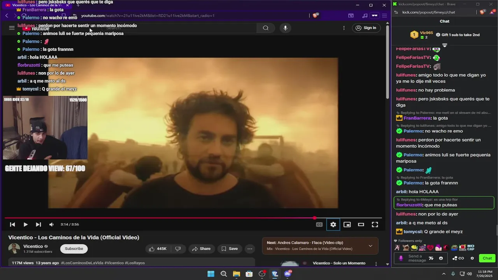Open the system volume speaker icon
The height and width of the screenshot is (280, 498).
(469, 274)
